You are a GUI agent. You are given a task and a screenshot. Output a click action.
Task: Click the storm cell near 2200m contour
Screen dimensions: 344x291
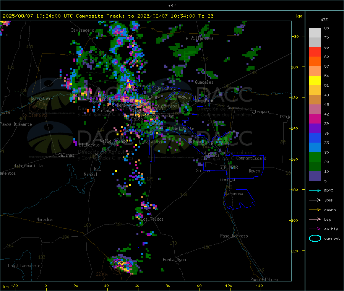point(124,265)
